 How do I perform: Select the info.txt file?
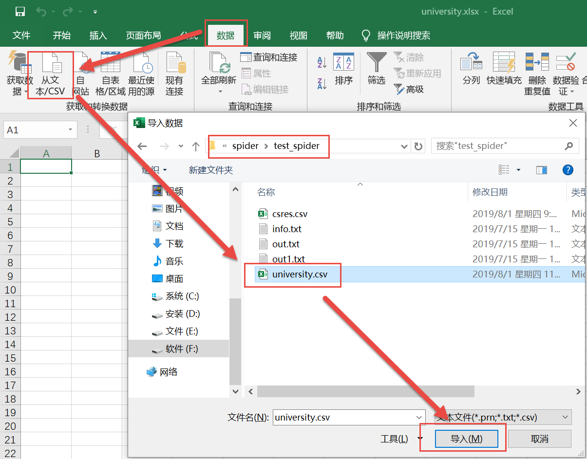[287, 229]
